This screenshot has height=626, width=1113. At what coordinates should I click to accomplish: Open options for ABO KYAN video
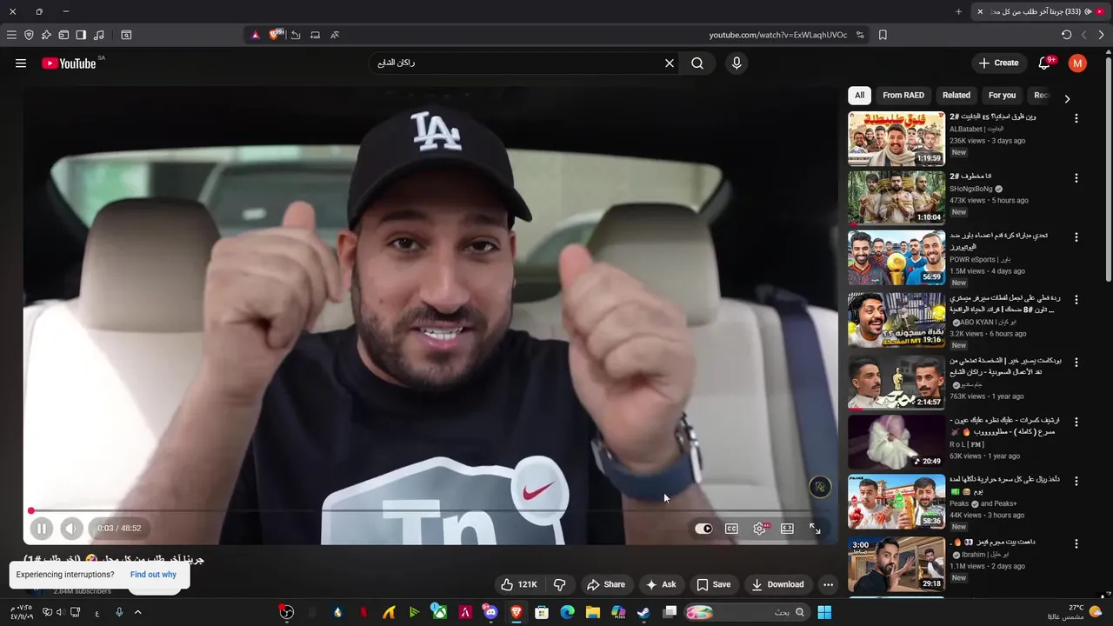pos(1076,300)
